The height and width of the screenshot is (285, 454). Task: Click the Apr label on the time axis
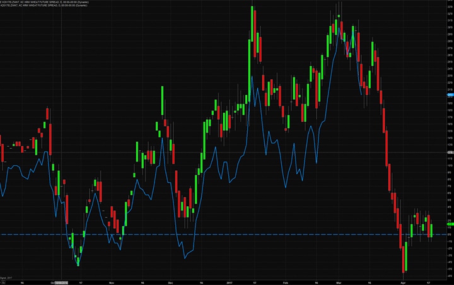(404, 282)
